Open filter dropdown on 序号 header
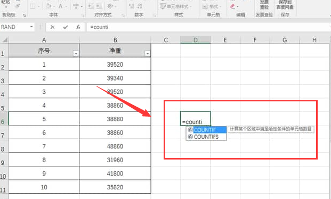The height and width of the screenshot is (199, 331). click(x=76, y=54)
